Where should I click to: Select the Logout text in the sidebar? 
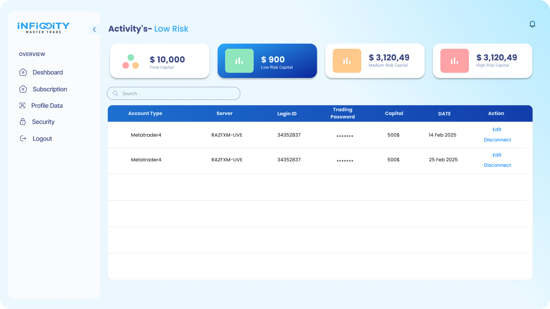(42, 139)
